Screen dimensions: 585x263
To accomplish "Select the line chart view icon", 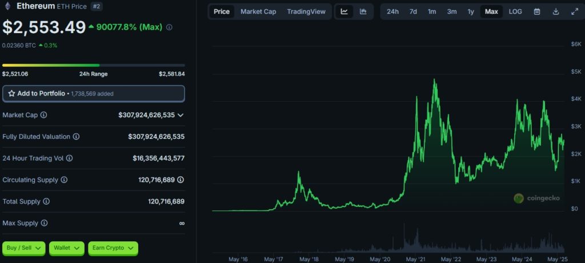I will (x=344, y=11).
